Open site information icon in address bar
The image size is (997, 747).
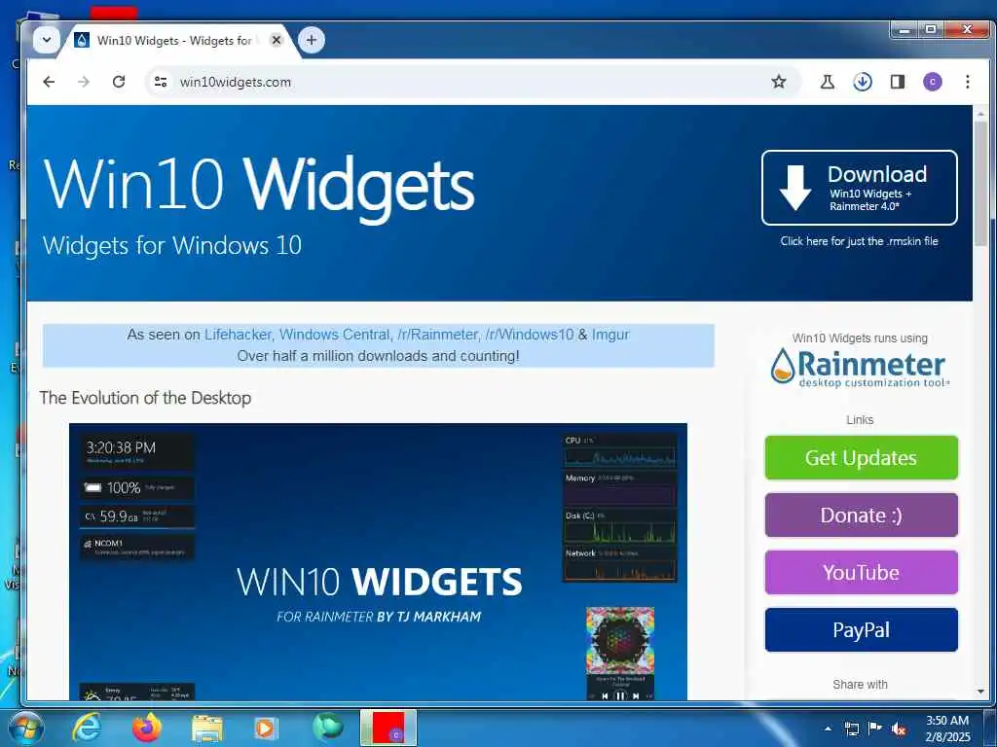click(161, 82)
